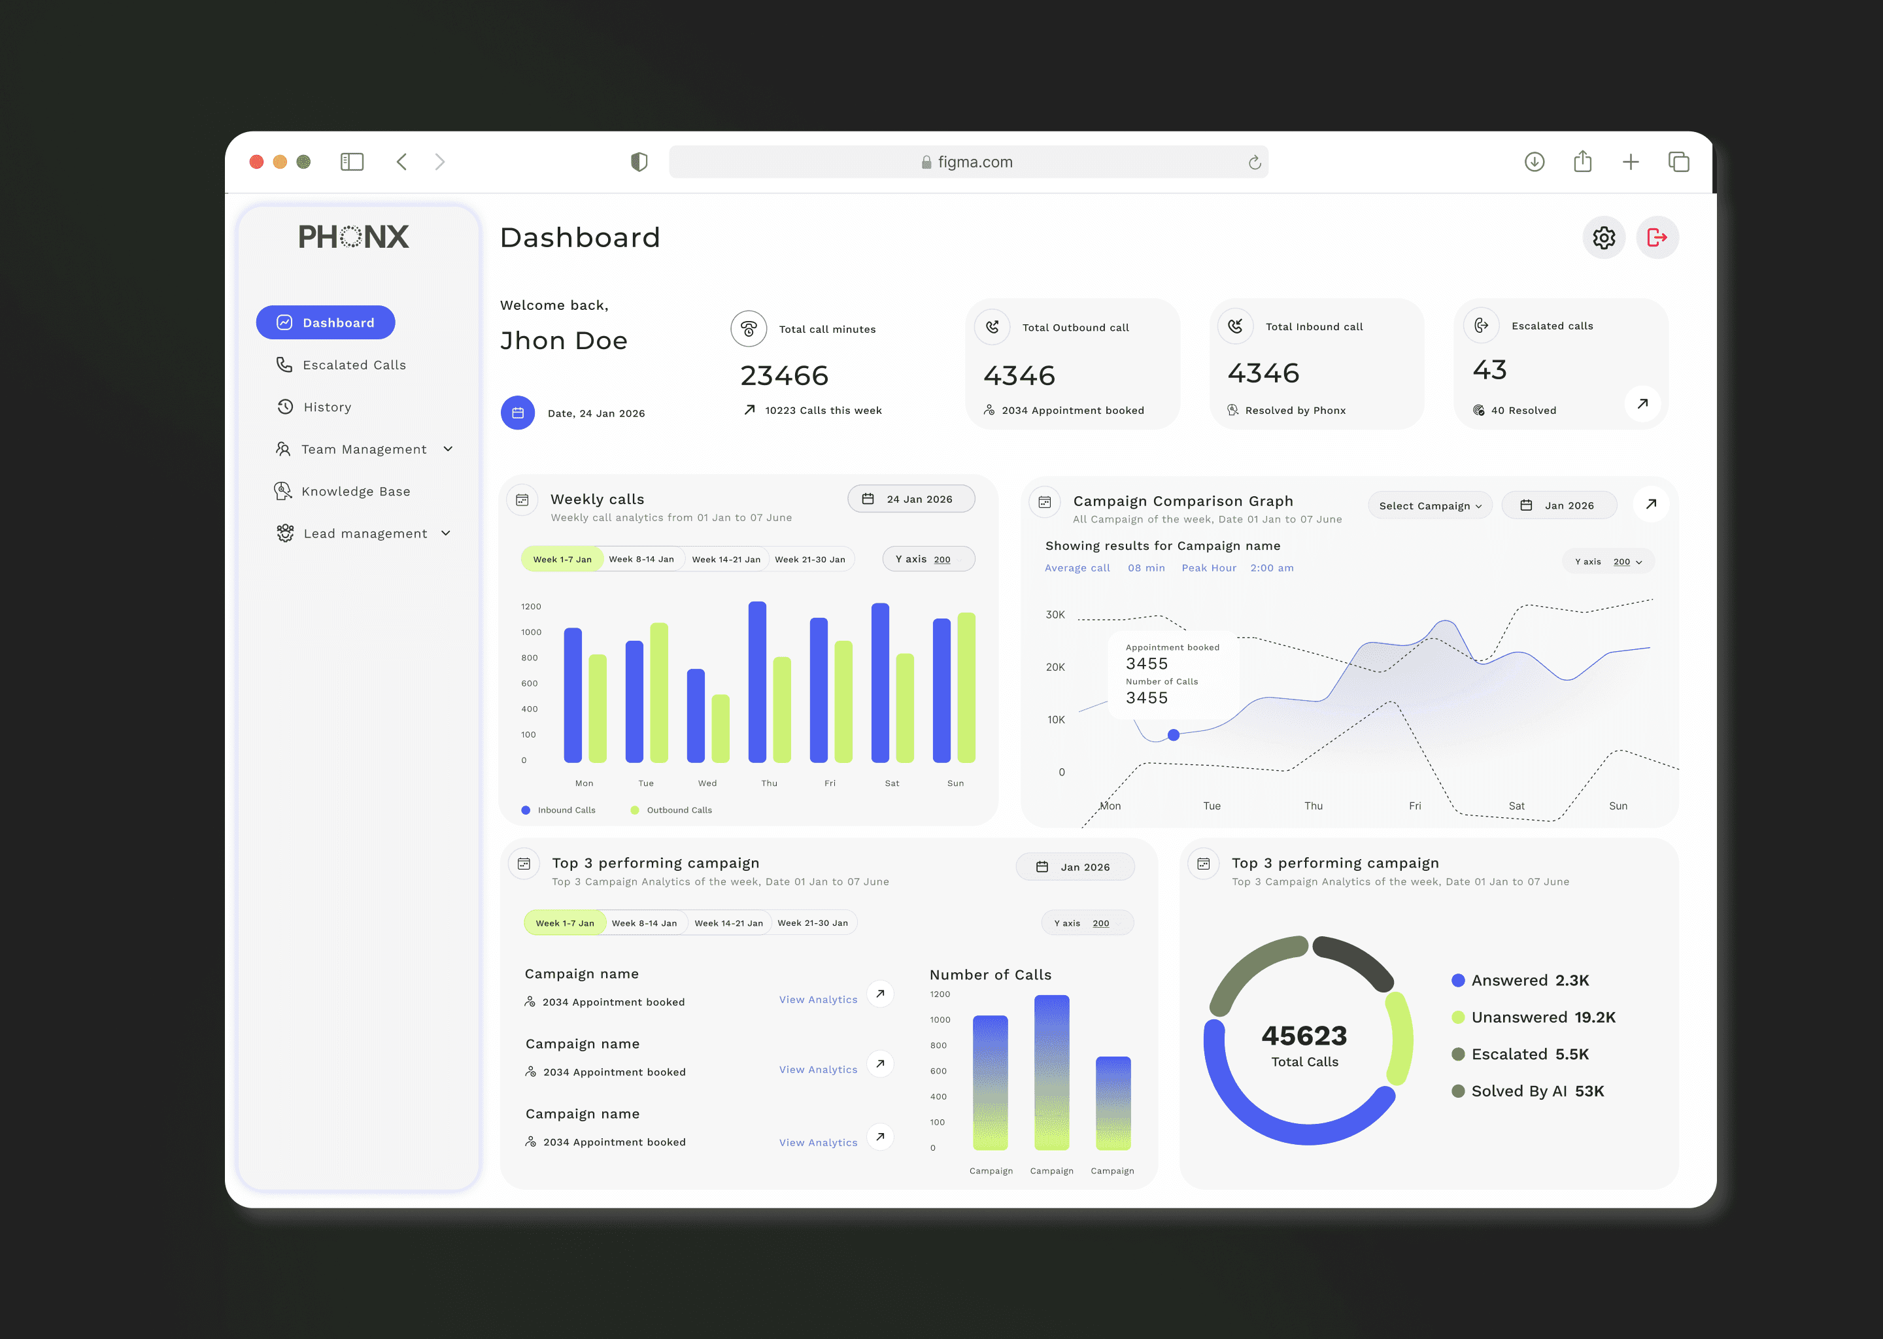Image resolution: width=1883 pixels, height=1339 pixels.
Task: Click second campaign's View Analytics link
Action: click(x=818, y=1070)
